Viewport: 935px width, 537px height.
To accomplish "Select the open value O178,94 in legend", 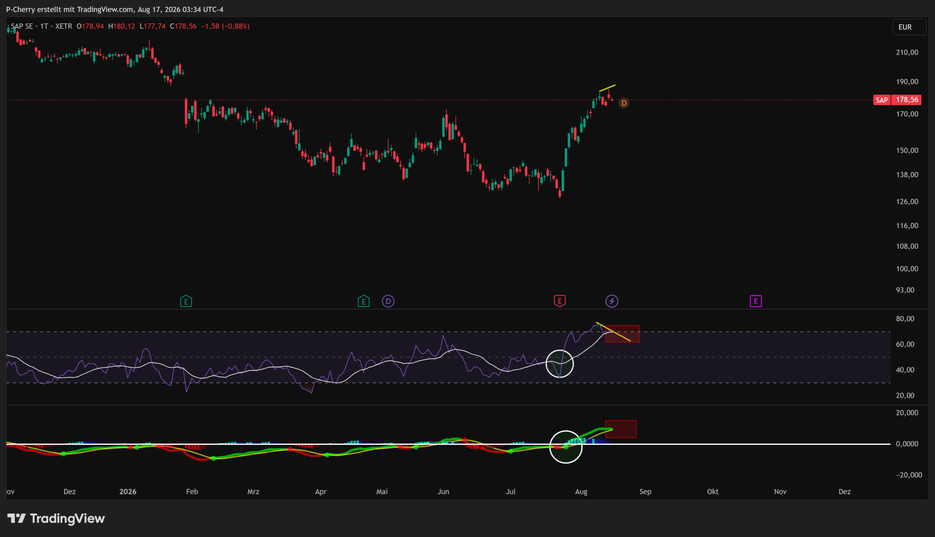I will pos(90,26).
